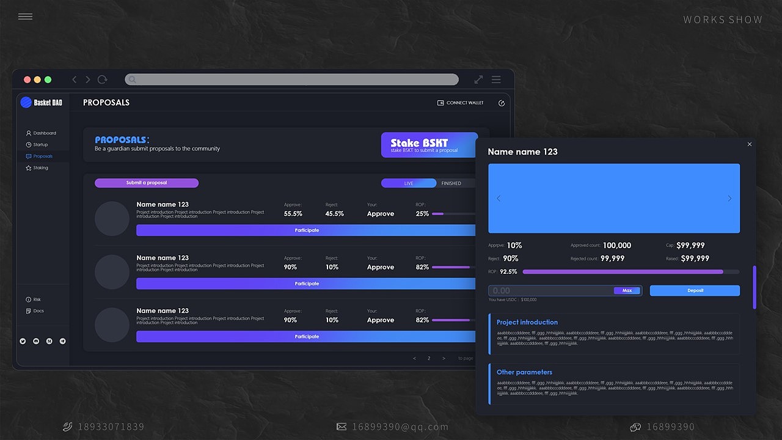Go to the next page of proposals

444,358
